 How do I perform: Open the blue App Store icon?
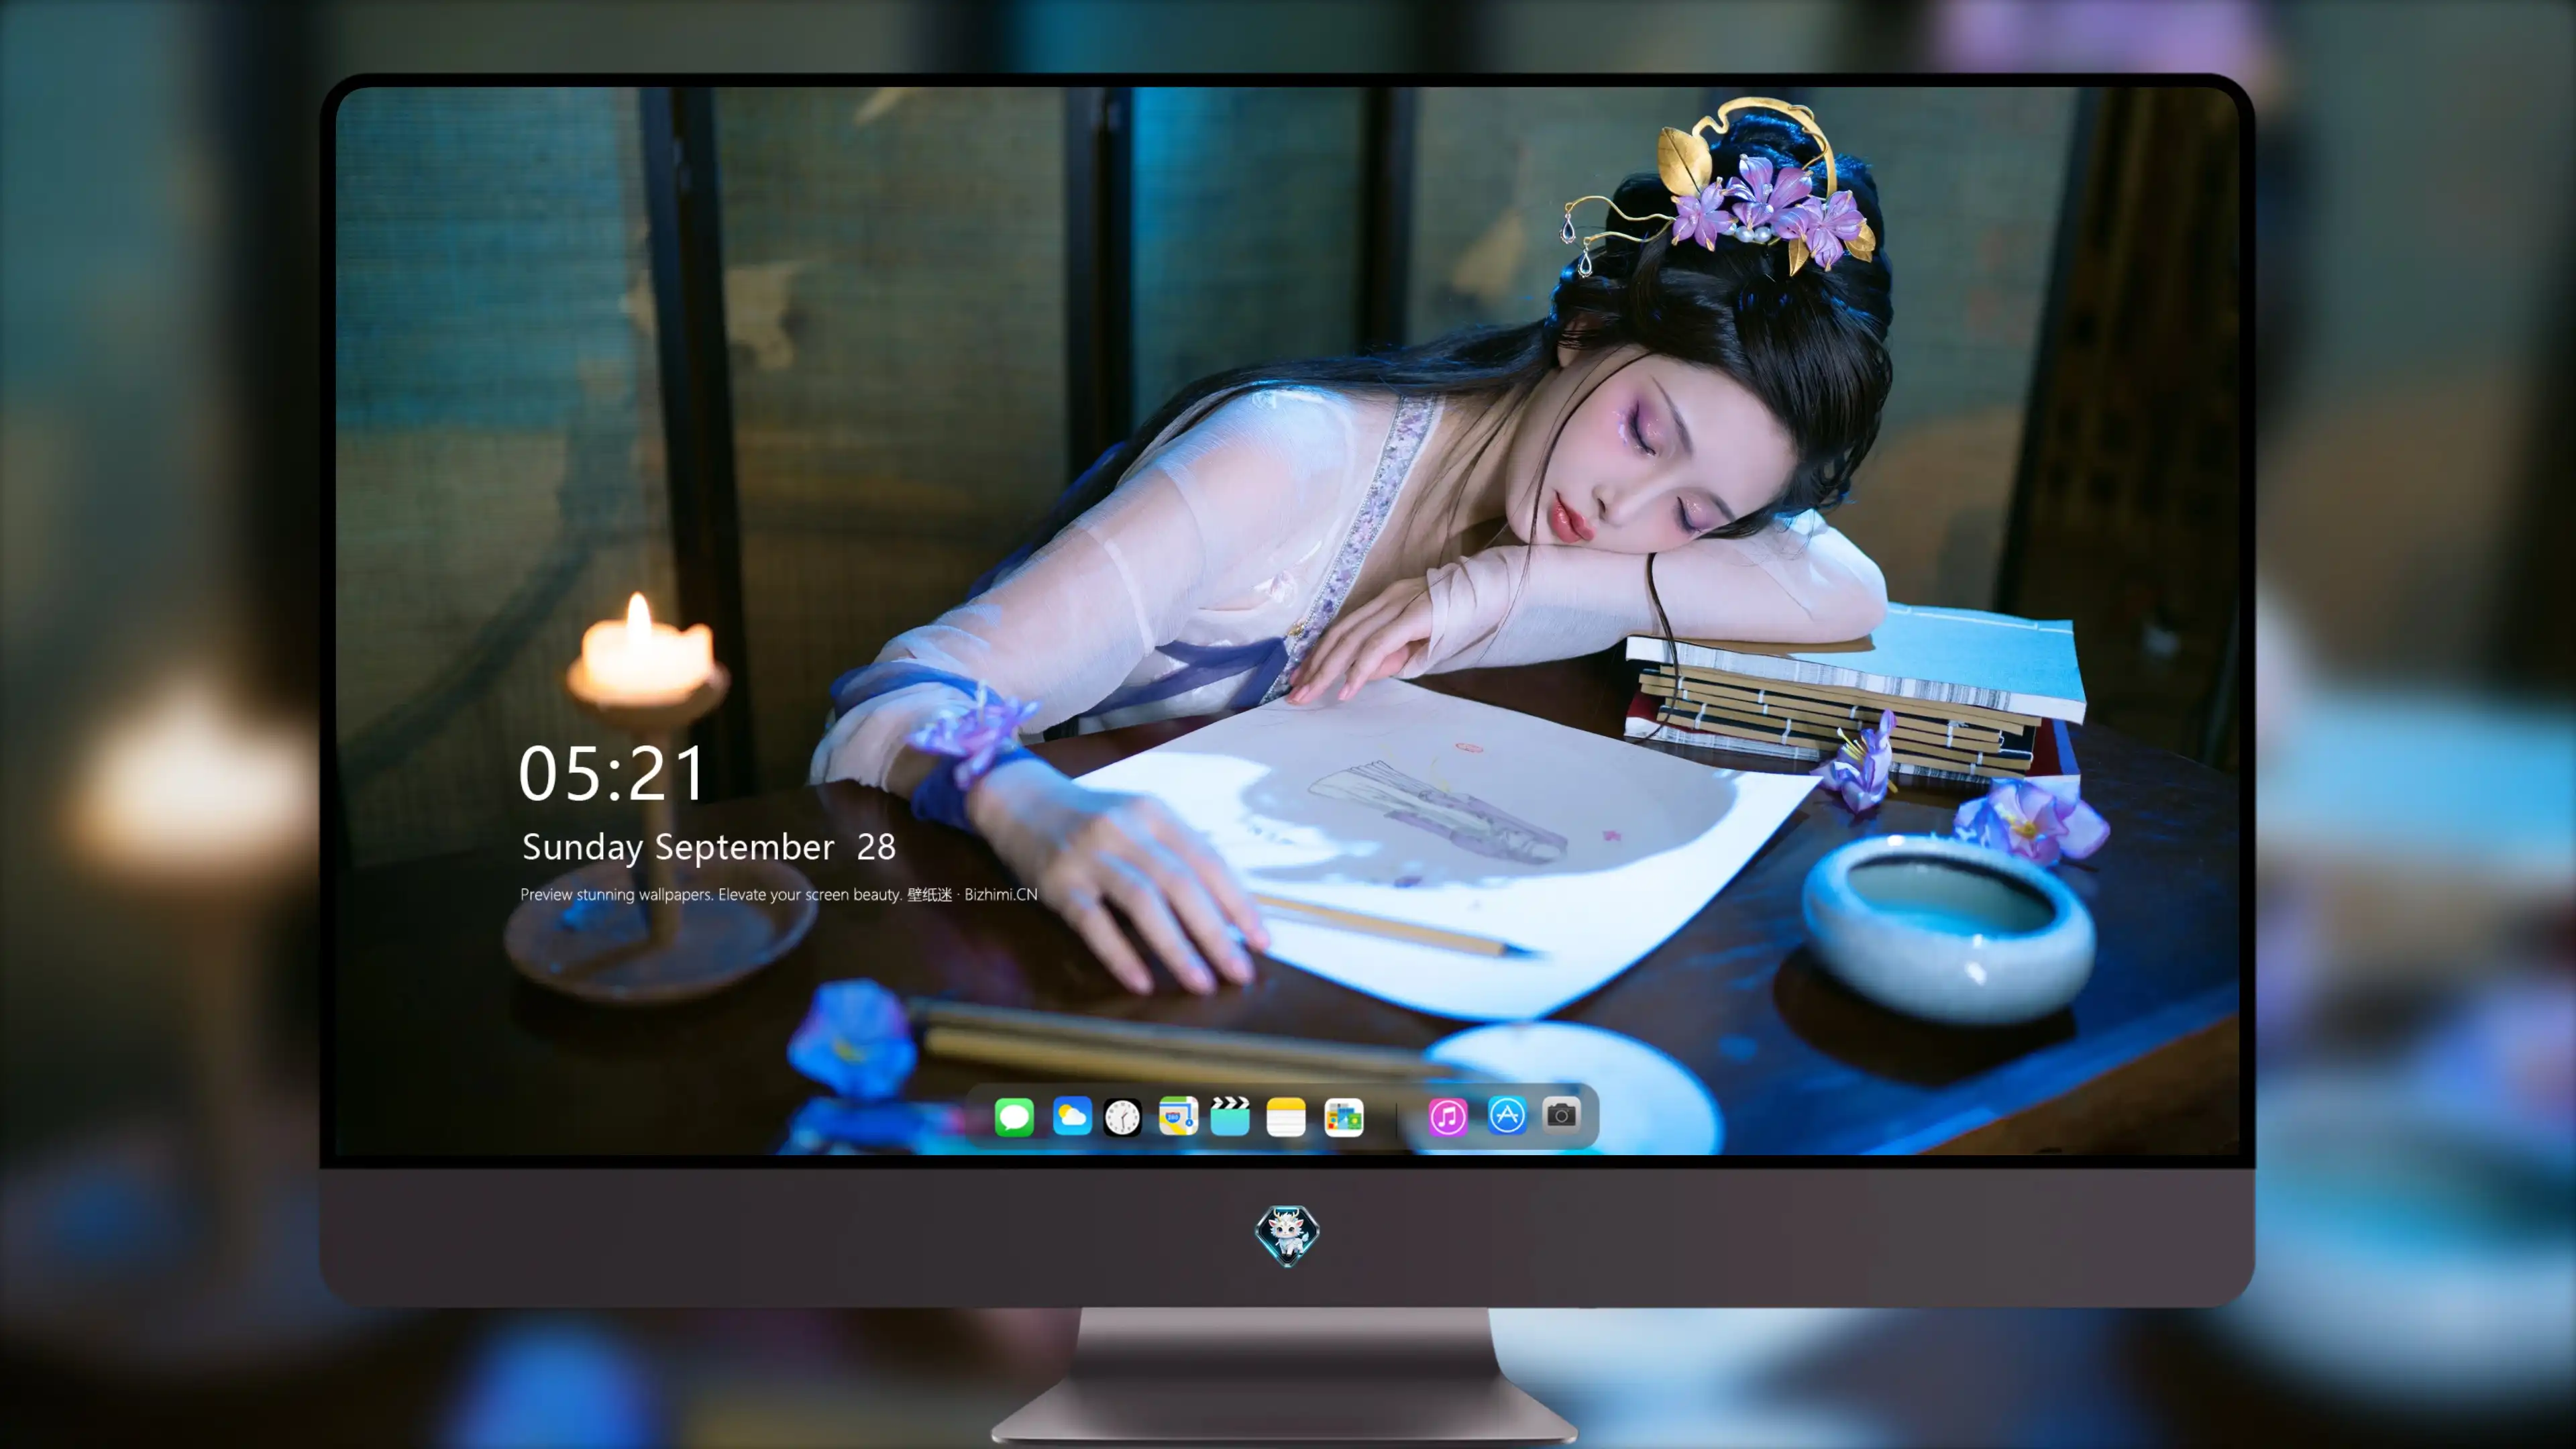pos(1507,1115)
